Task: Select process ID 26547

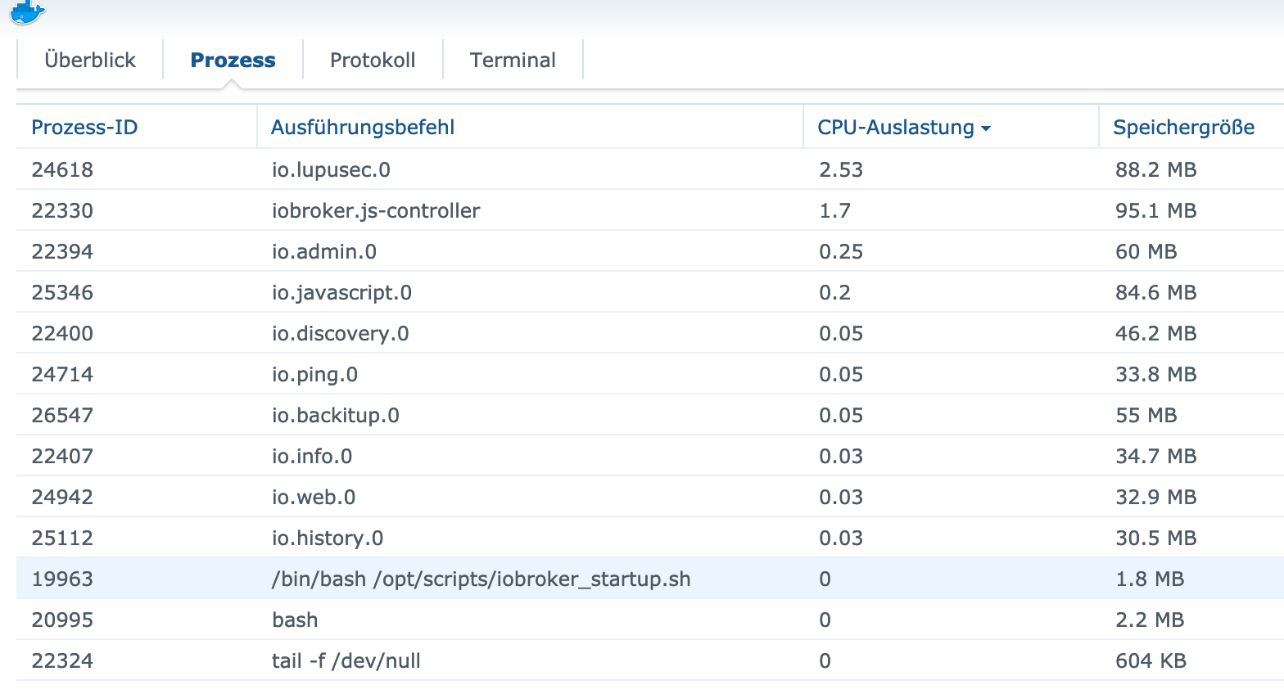Action: pos(62,415)
